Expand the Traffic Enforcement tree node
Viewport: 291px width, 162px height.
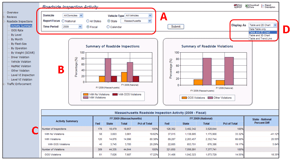pyautogui.click(x=3, y=84)
